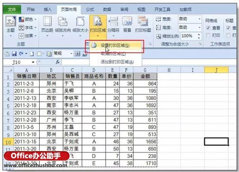Adjust the 缩放比例 100% spinner arrows
The width and height of the screenshot is (239, 172).
tap(199, 36)
